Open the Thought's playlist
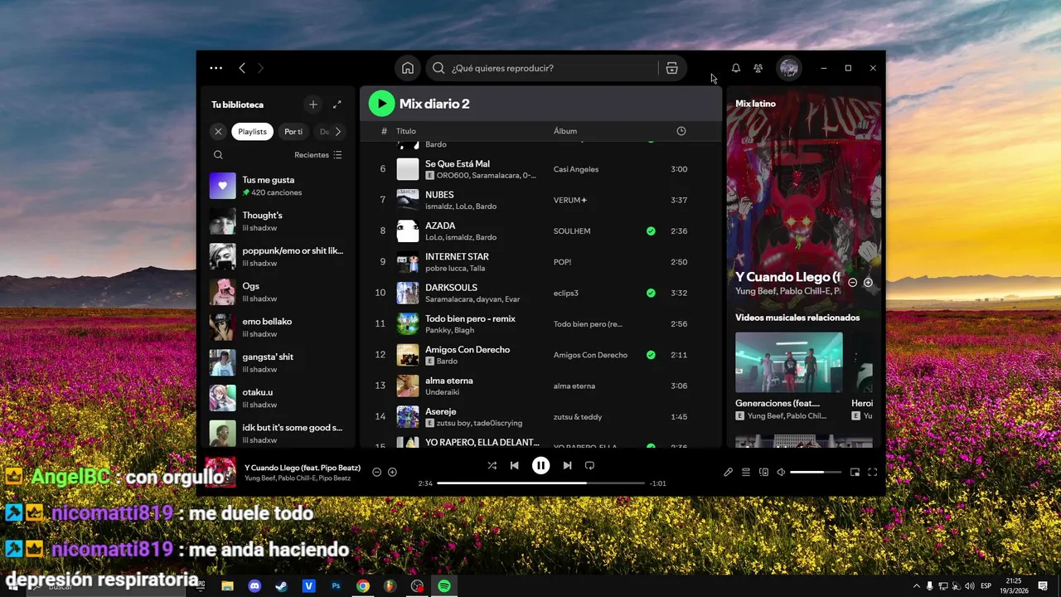 [x=277, y=221]
